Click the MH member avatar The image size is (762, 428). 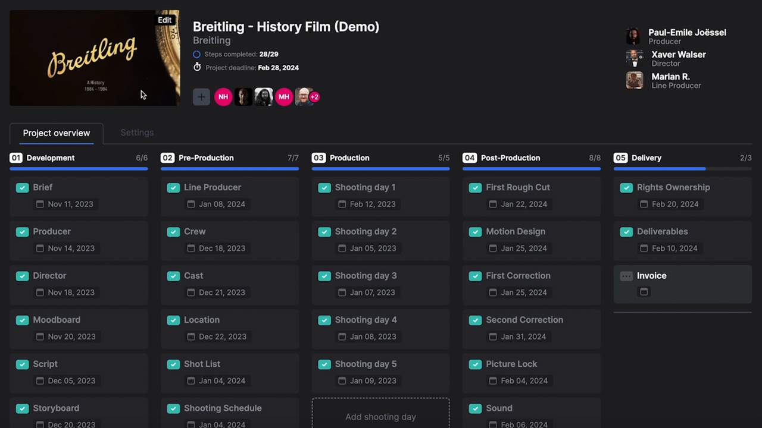click(284, 97)
